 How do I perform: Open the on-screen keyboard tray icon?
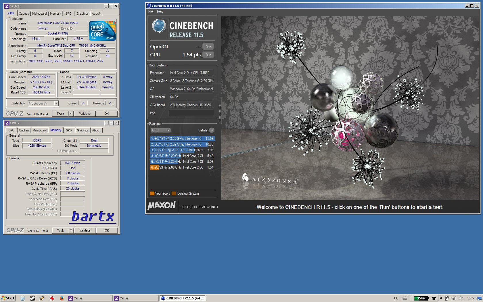click(x=404, y=298)
